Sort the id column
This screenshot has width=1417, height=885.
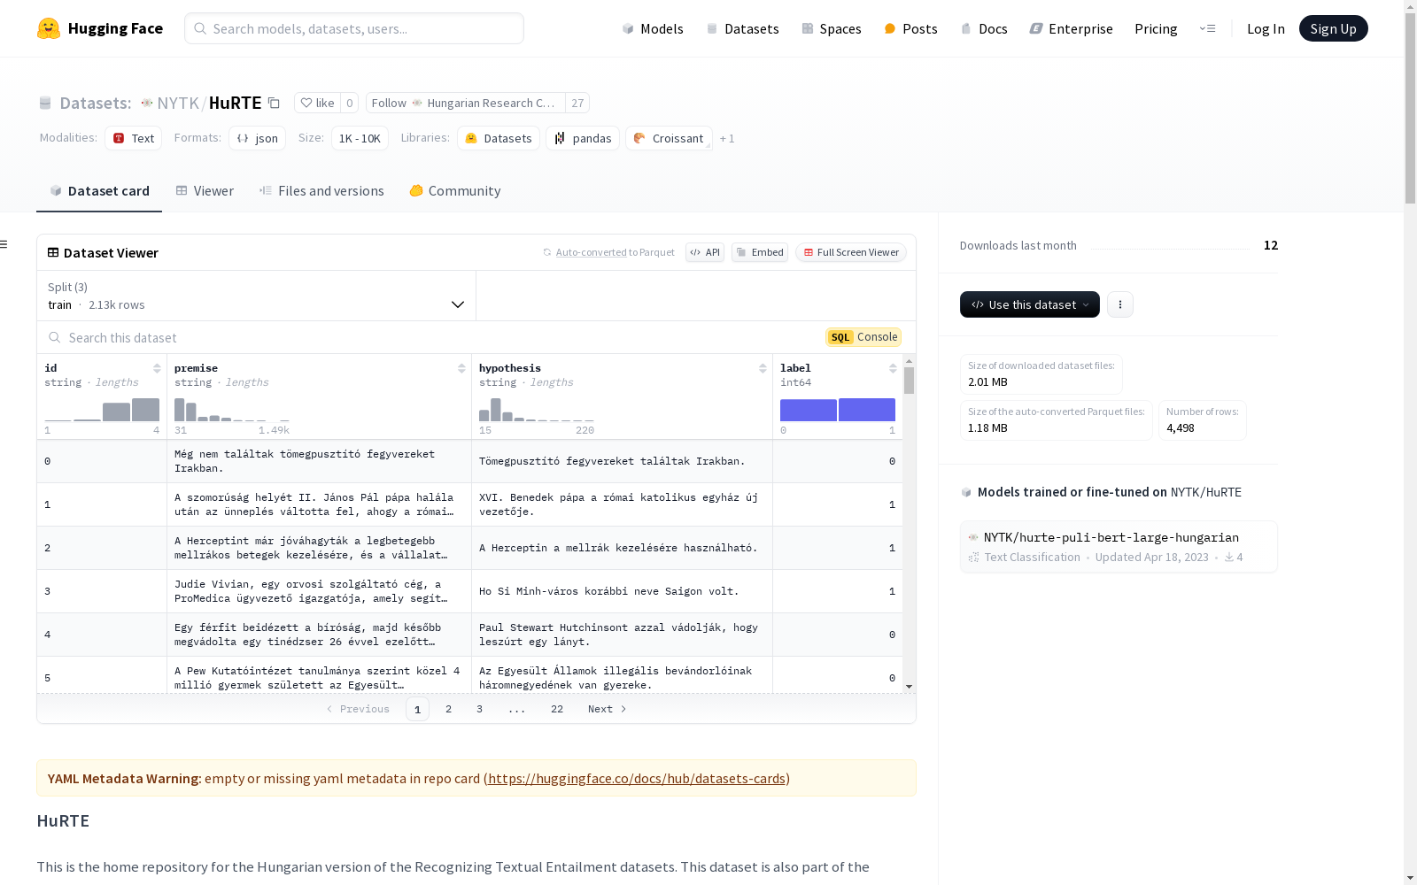[x=157, y=368]
